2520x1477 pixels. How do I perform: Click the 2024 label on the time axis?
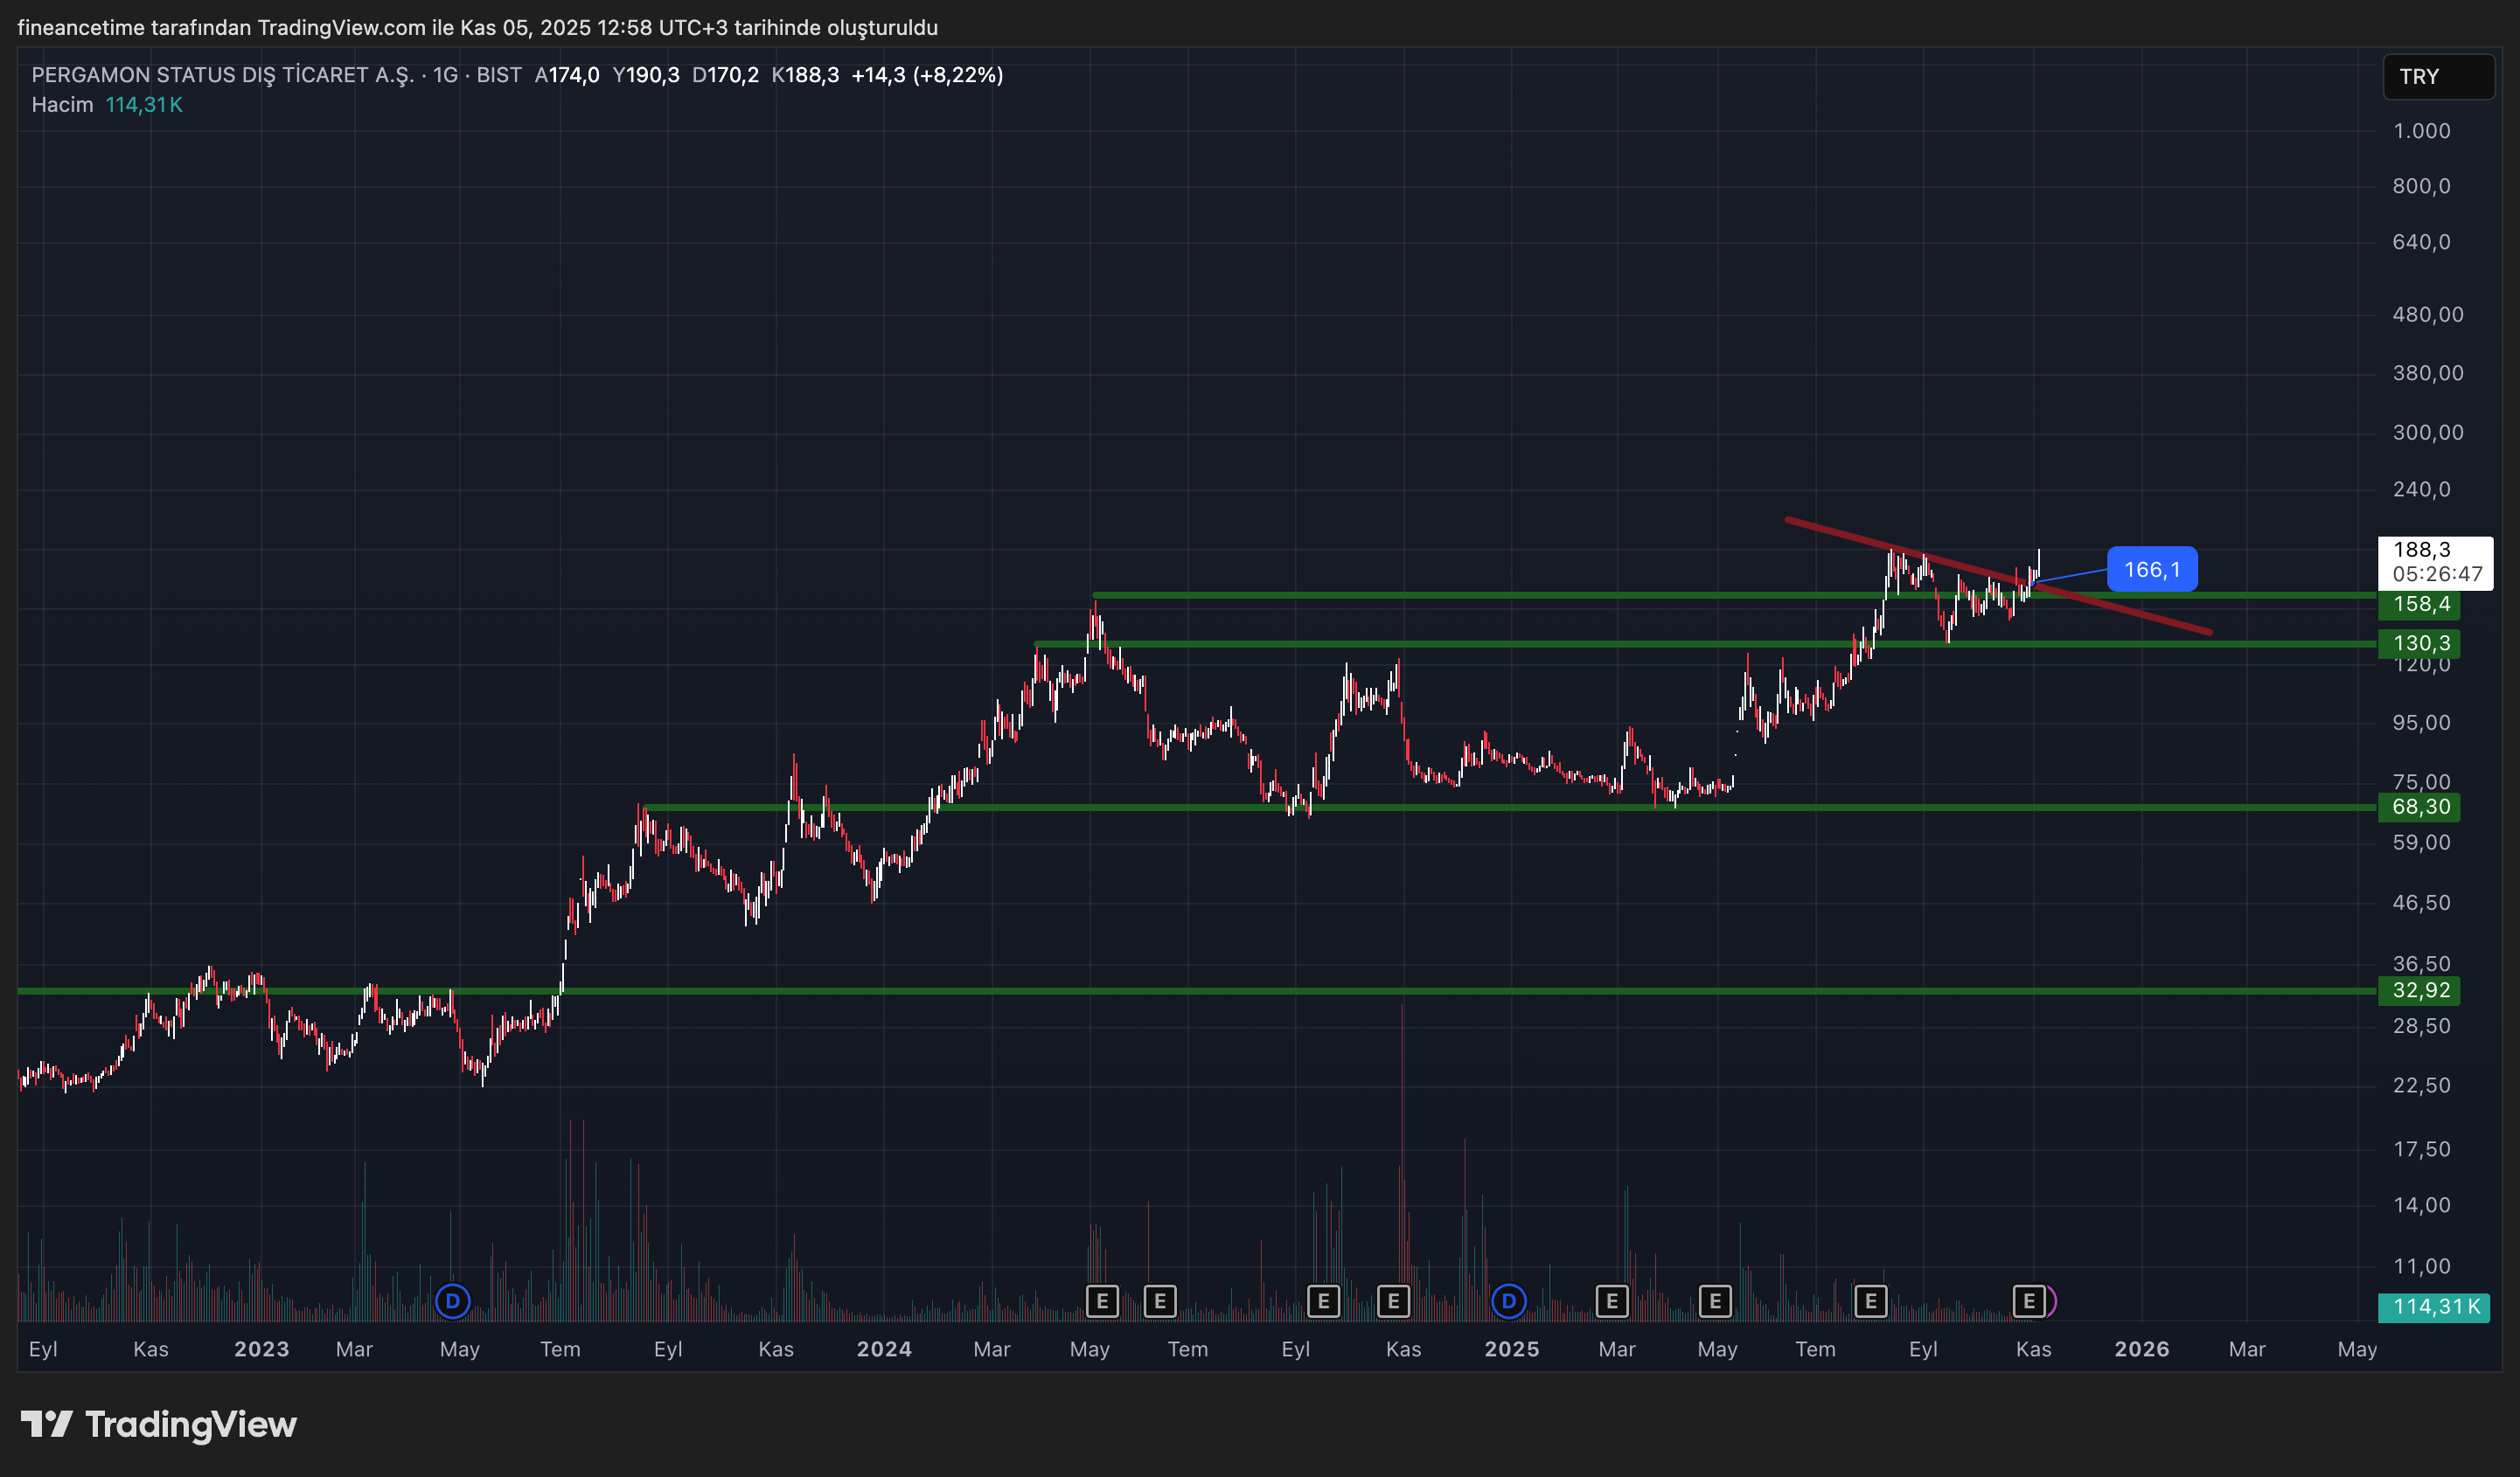[884, 1349]
